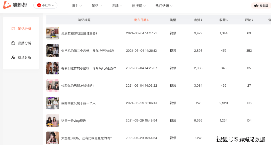Expand the 热搜词 navigation menu

pyautogui.click(x=139, y=6)
